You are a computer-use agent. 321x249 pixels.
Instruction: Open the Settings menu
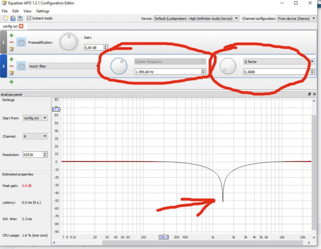(43, 11)
